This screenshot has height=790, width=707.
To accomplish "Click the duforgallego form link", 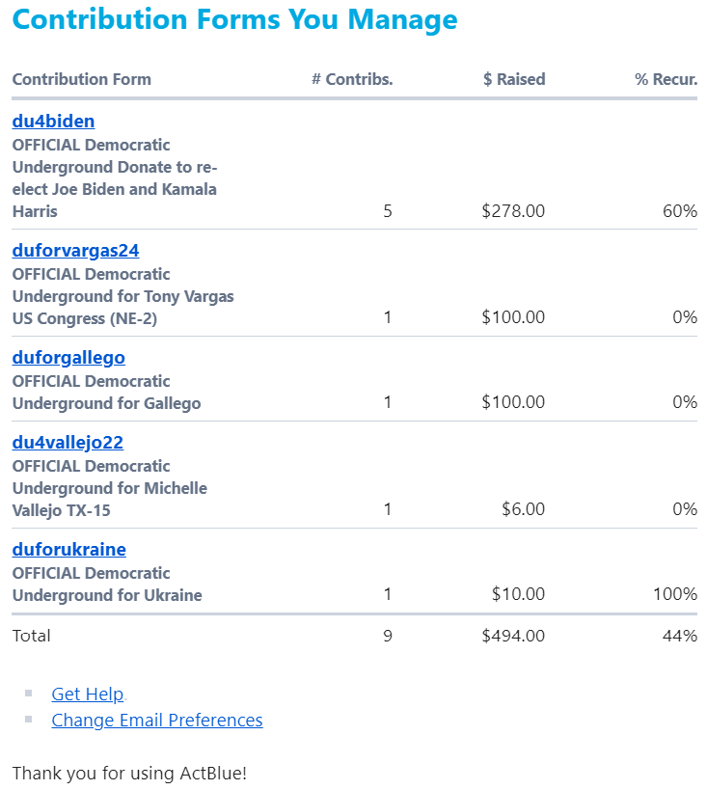I will tap(68, 357).
